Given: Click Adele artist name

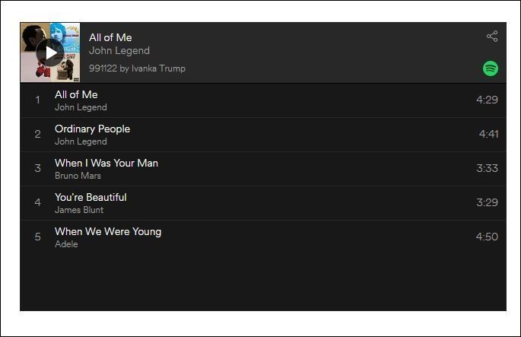Looking at the screenshot, I should click(66, 244).
